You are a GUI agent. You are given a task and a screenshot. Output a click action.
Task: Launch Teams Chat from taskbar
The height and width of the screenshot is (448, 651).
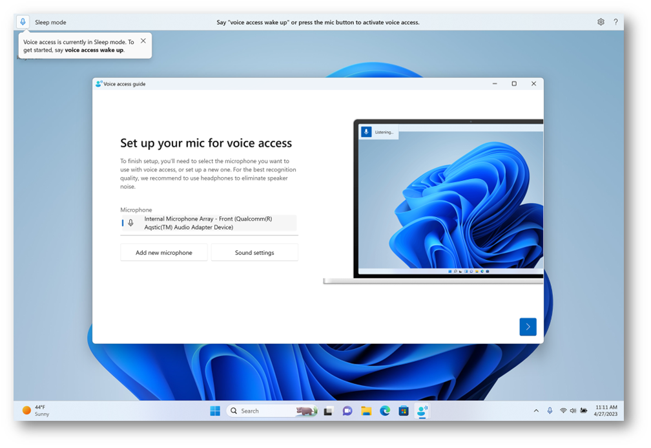coord(347,411)
